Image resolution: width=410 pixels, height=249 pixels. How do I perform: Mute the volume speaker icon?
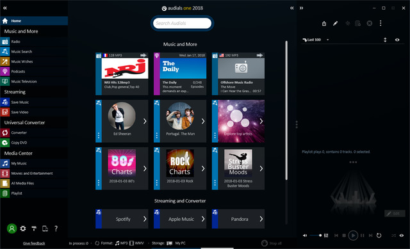305,236
